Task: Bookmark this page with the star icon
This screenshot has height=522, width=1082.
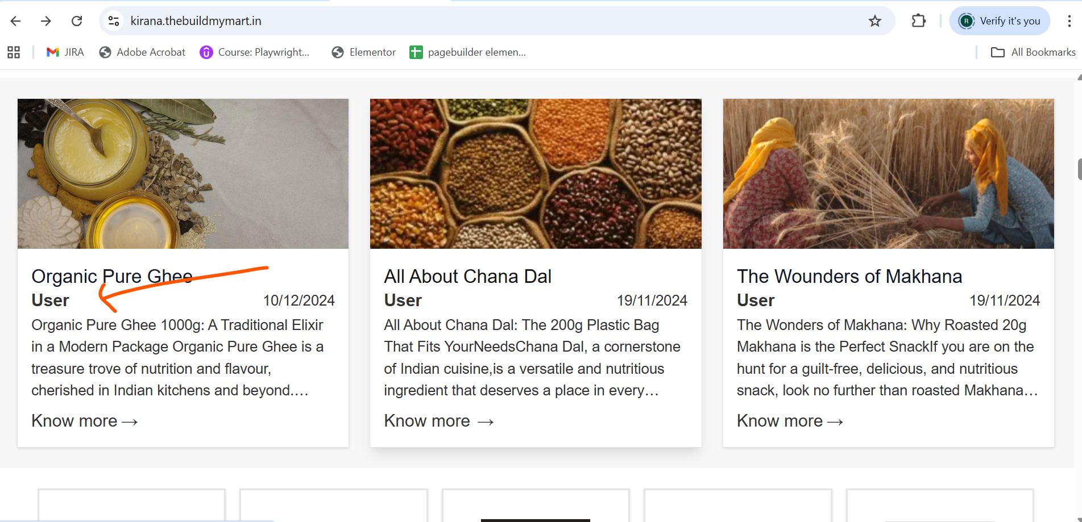Action: coord(875,21)
